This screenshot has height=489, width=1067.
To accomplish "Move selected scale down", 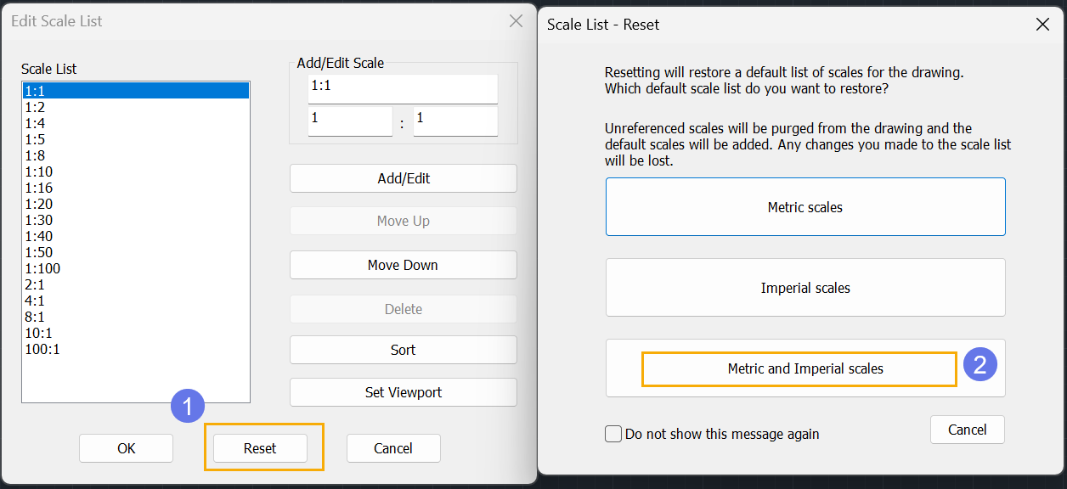I will click(404, 265).
